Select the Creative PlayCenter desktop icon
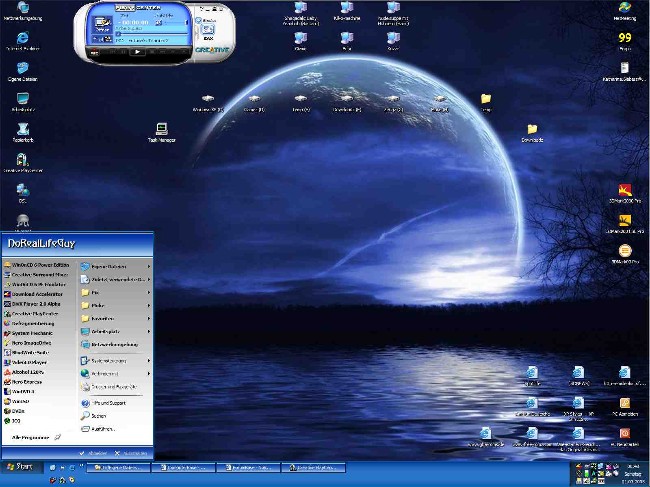This screenshot has height=487, width=650. 23,163
